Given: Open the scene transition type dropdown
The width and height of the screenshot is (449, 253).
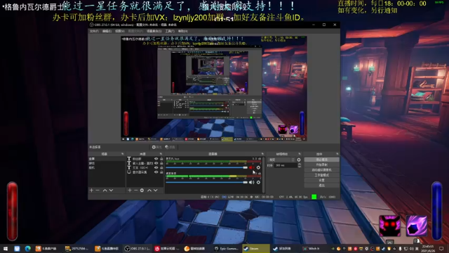Looking at the screenshot, I should (x=281, y=160).
